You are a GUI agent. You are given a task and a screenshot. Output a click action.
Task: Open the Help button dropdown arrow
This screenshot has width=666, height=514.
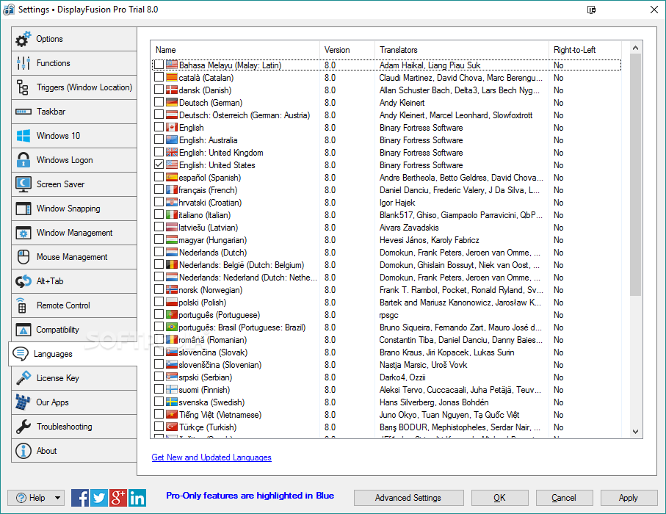(x=57, y=498)
